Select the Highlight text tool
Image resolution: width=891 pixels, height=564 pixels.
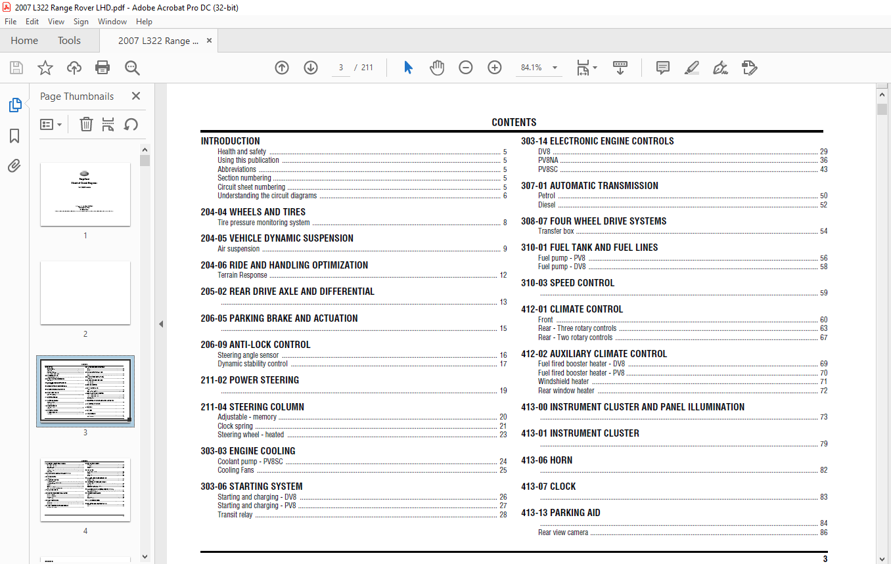(691, 68)
